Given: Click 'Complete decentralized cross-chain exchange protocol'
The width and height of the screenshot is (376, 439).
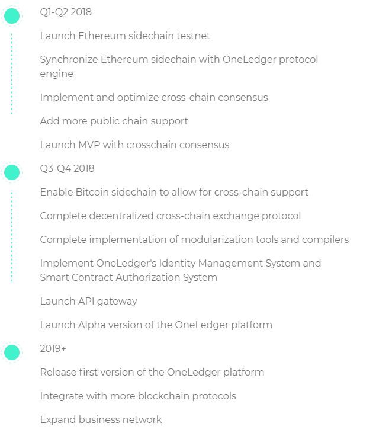Looking at the screenshot, I should tap(171, 216).
